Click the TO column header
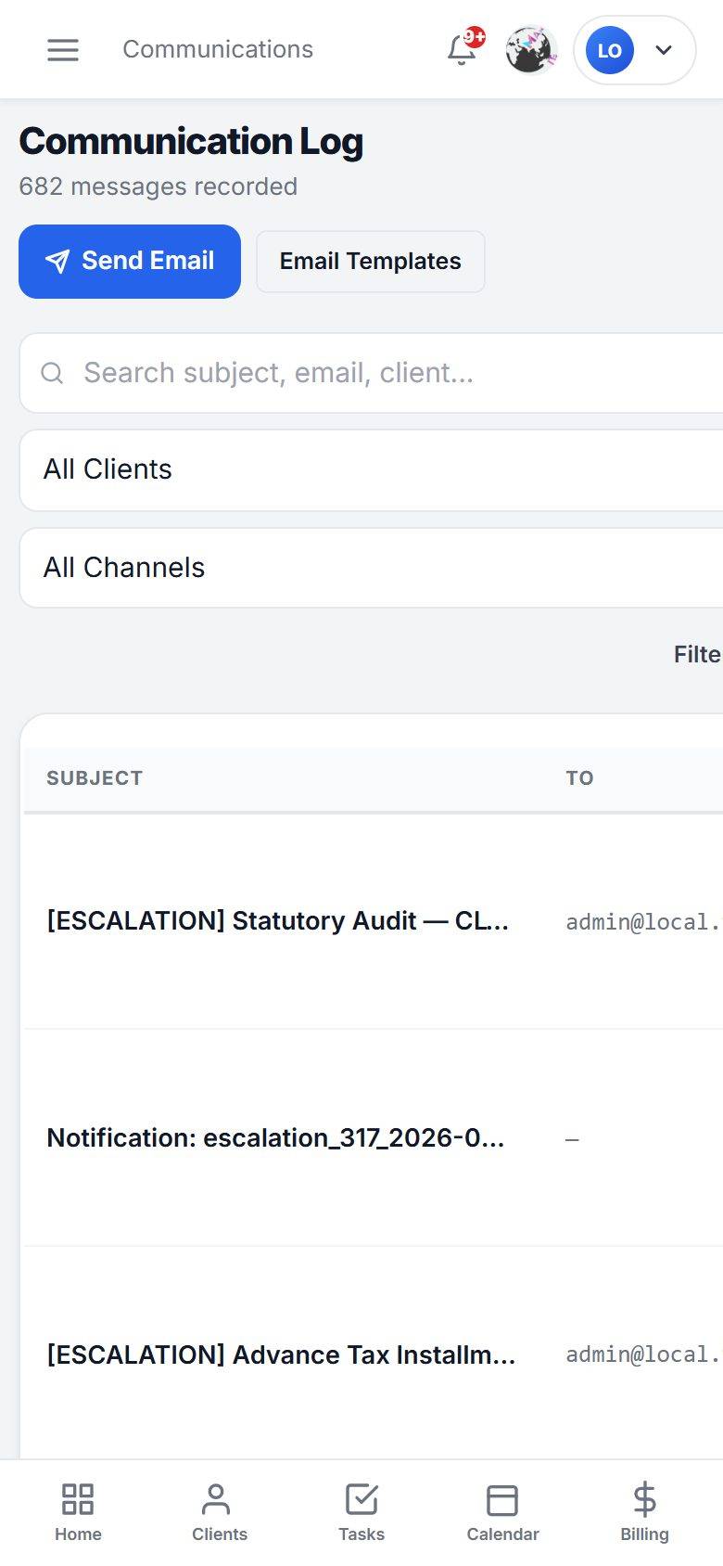 pyautogui.click(x=580, y=778)
